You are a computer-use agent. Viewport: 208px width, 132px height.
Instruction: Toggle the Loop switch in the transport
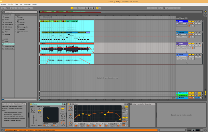point(164,8)
